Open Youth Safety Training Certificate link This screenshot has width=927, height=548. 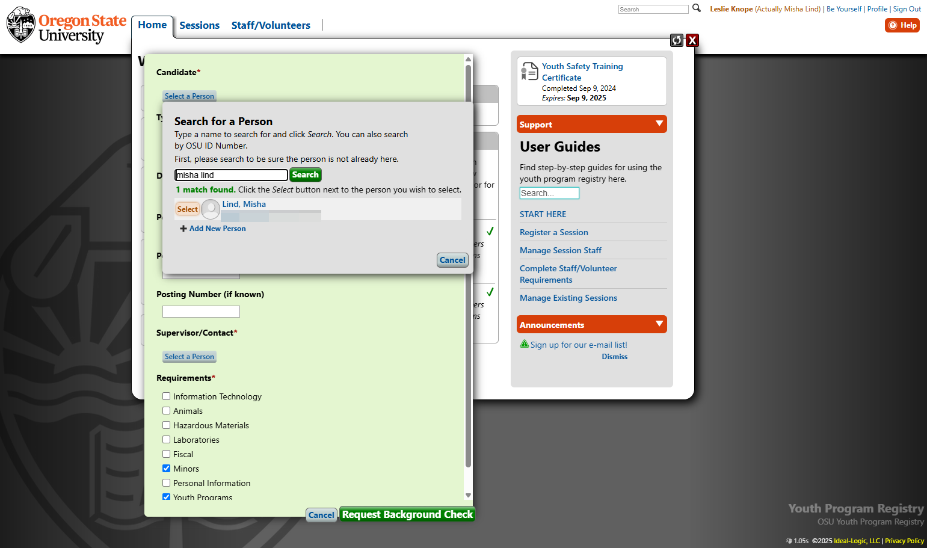[x=582, y=72]
